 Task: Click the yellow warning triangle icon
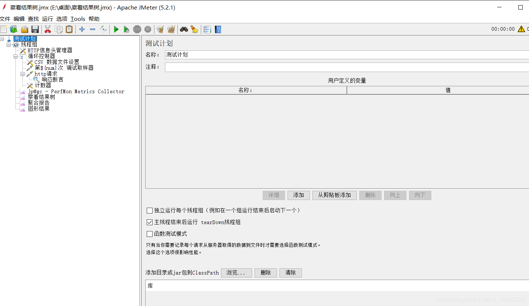point(521,29)
